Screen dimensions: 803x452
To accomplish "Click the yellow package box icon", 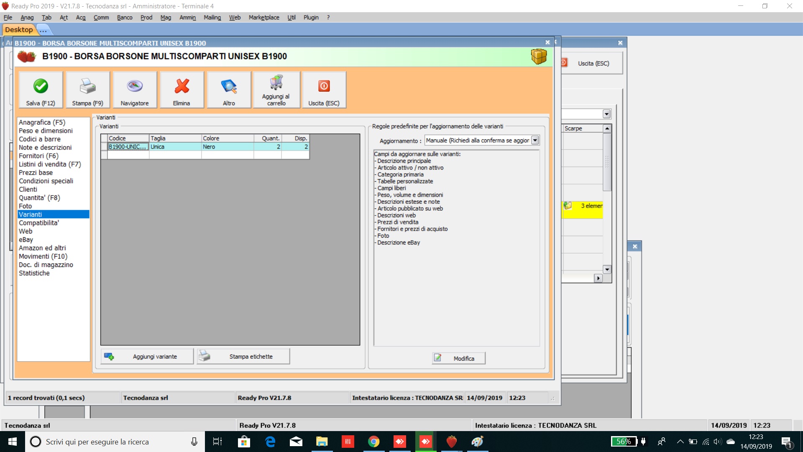I will [x=539, y=56].
